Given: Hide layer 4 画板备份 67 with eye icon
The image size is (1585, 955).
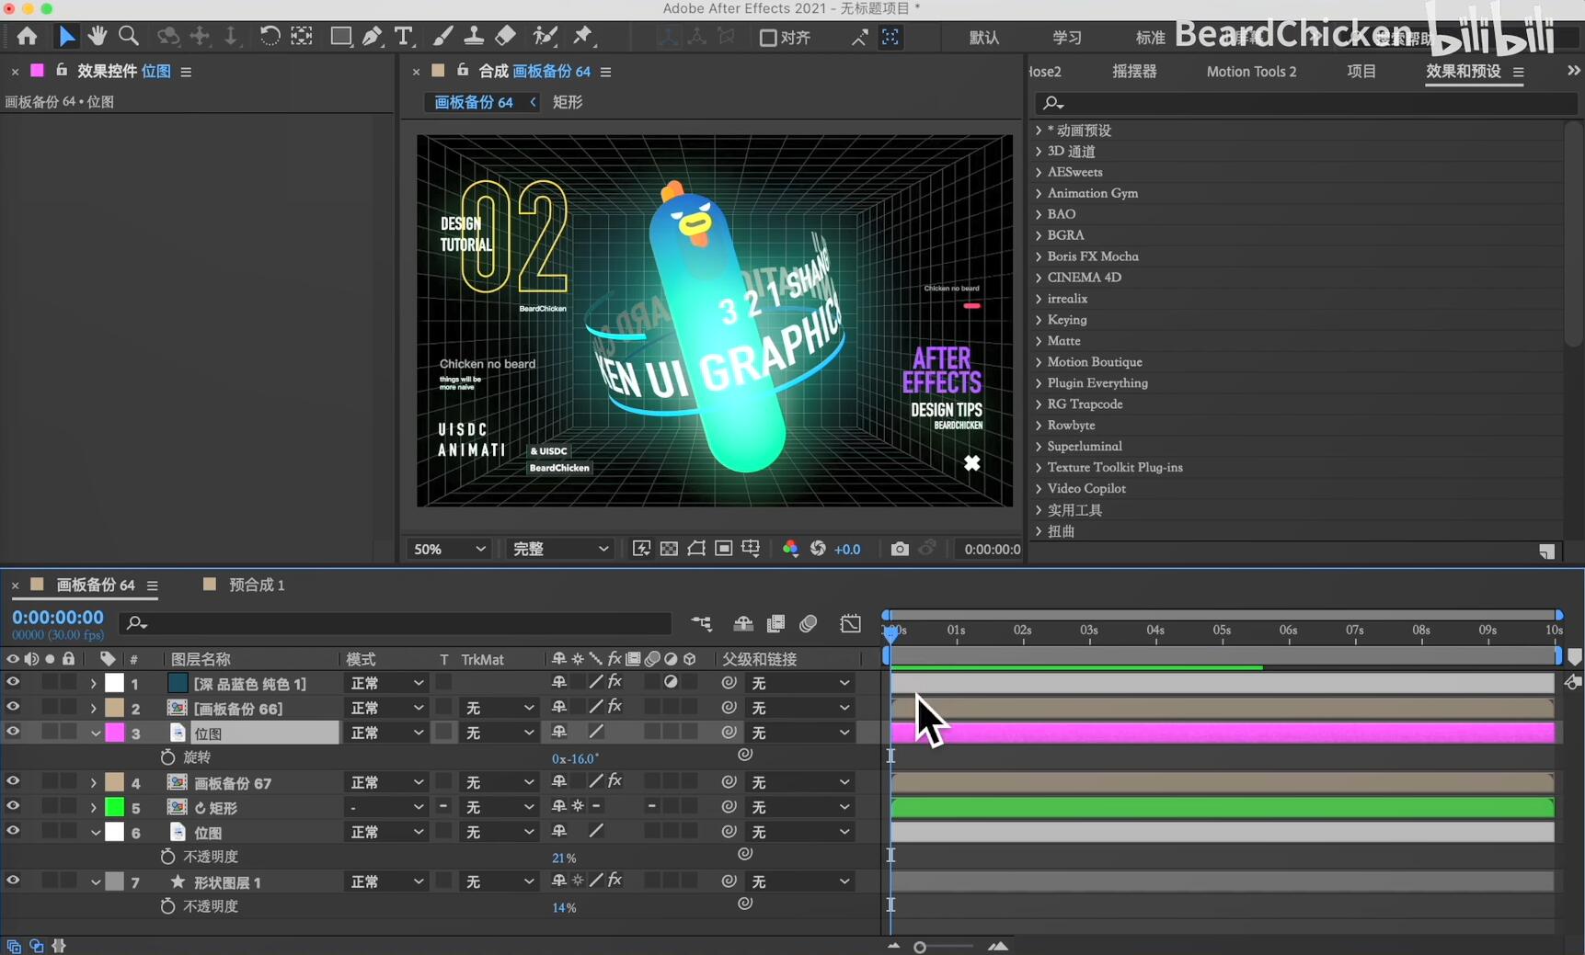Looking at the screenshot, I should click(13, 782).
